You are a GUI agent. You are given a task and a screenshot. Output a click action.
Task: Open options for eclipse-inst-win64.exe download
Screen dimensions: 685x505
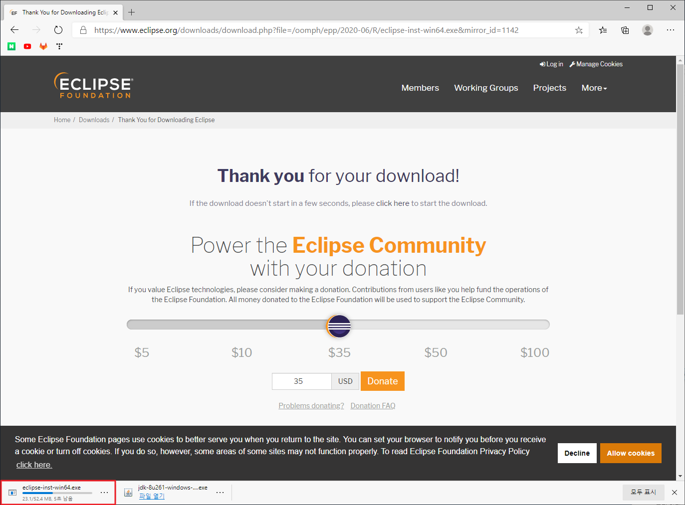tap(104, 493)
